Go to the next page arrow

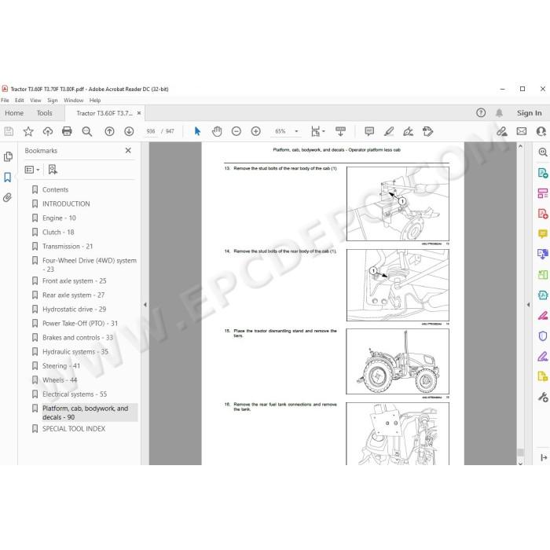[129, 131]
